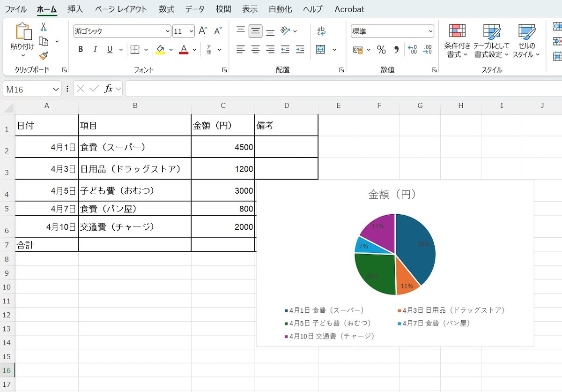
Task: Click the red font color swatch
Action: [185, 53]
